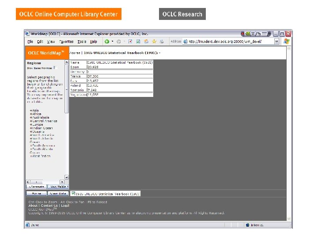Uncheck the 1905 UNESCO Statistical Yearbook dataset checkbox
This screenshot has width=318, height=239.
(x=73, y=193)
